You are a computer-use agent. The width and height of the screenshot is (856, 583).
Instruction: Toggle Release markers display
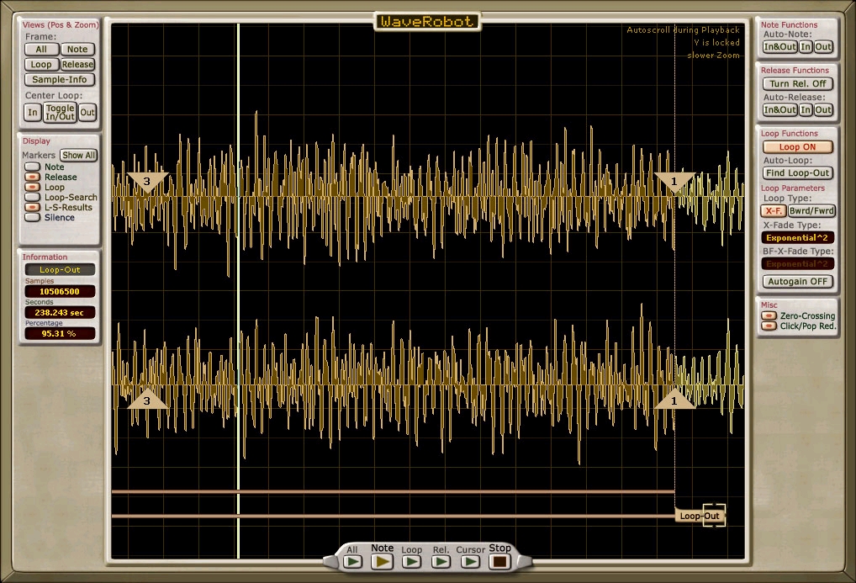(x=33, y=177)
